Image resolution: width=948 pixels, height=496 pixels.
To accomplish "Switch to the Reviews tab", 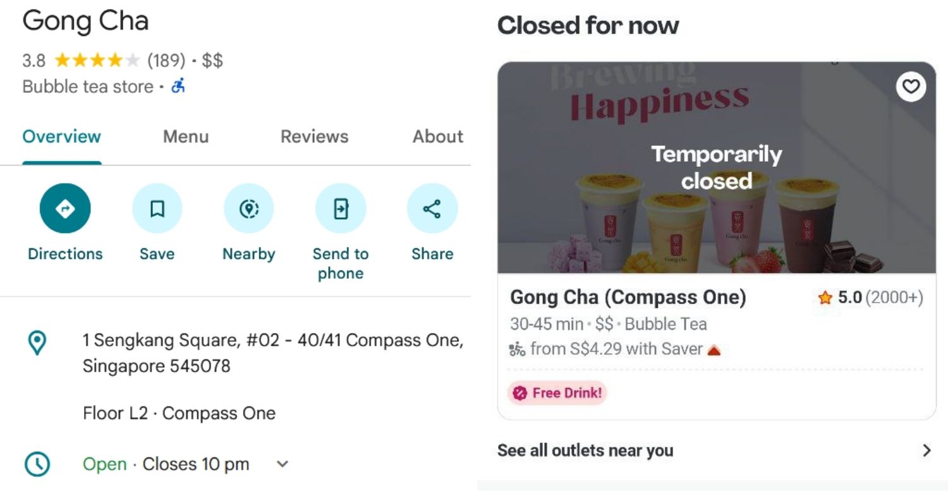I will pyautogui.click(x=314, y=136).
